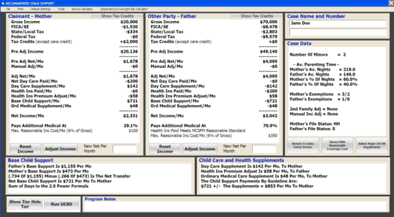
Task: Click Adjust Income in the Mother panel
Action: (x=59, y=149)
